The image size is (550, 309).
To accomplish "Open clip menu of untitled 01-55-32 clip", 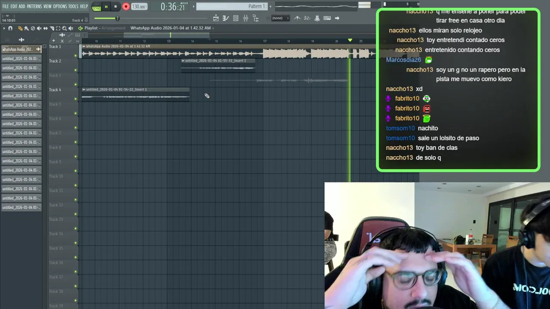I will [183, 61].
